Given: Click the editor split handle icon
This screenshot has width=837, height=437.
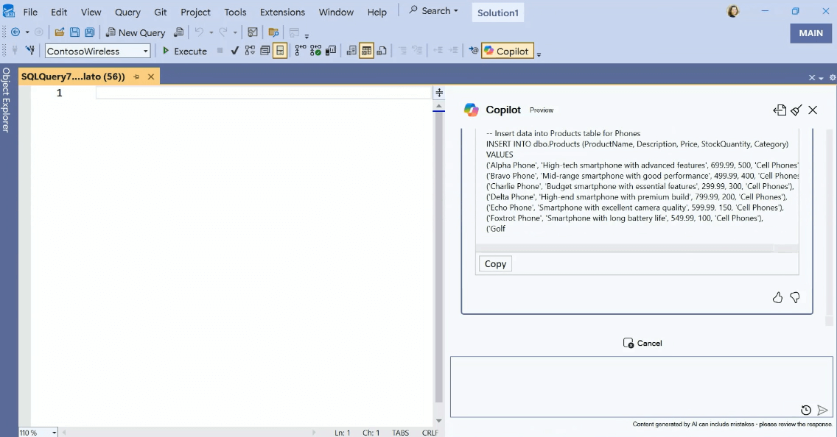Looking at the screenshot, I should point(439,93).
